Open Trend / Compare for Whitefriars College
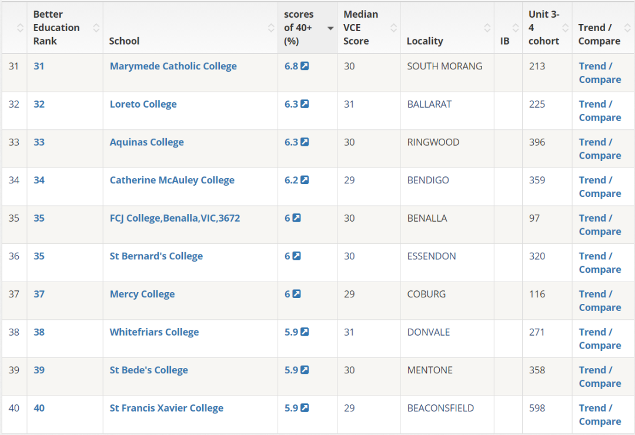Image resolution: width=635 pixels, height=435 pixels. click(x=600, y=339)
